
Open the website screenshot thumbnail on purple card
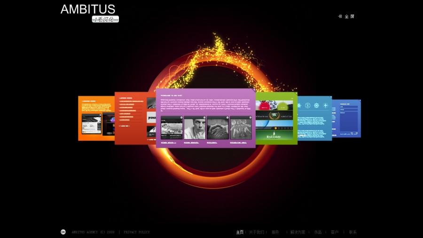tap(172, 128)
